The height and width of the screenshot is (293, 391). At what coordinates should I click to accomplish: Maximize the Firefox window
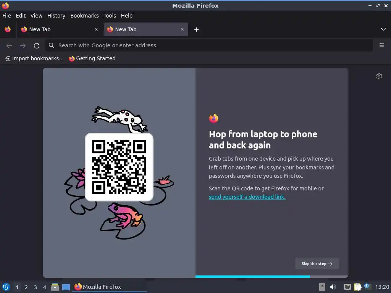tap(378, 6)
